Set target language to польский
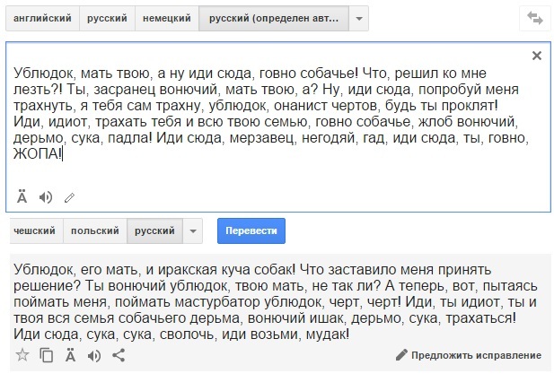Viewport: 554px width, 391px height. pyautogui.click(x=95, y=231)
